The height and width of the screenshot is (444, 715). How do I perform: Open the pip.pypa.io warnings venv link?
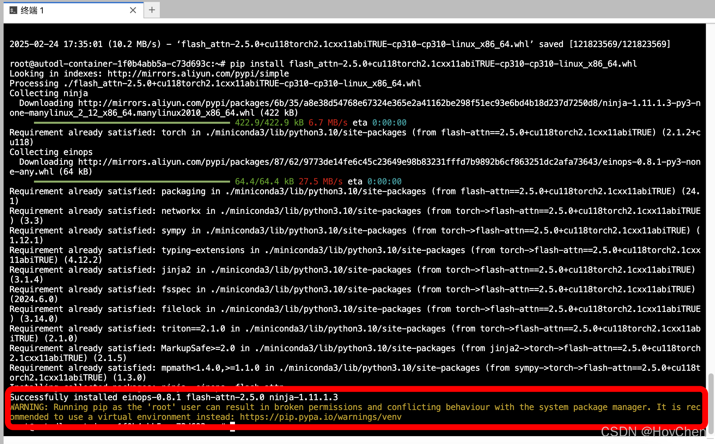tap(320, 417)
